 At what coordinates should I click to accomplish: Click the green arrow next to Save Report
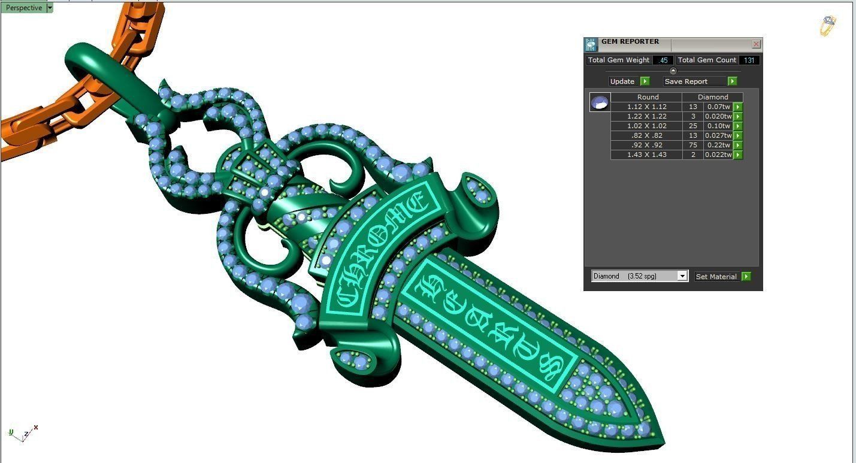[732, 81]
